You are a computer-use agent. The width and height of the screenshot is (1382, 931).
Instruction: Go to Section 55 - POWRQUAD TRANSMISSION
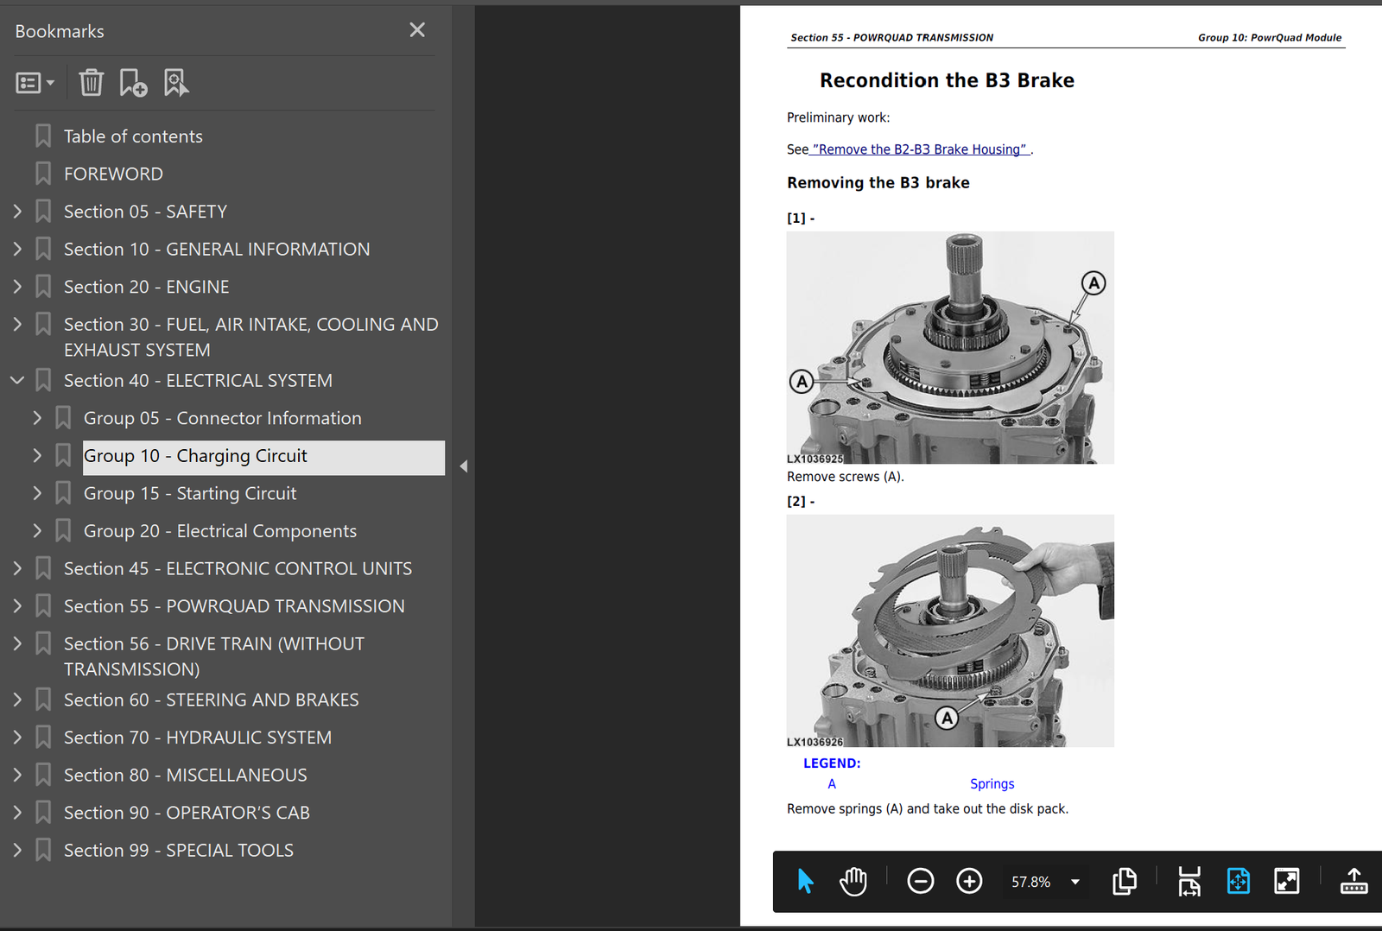[234, 606]
